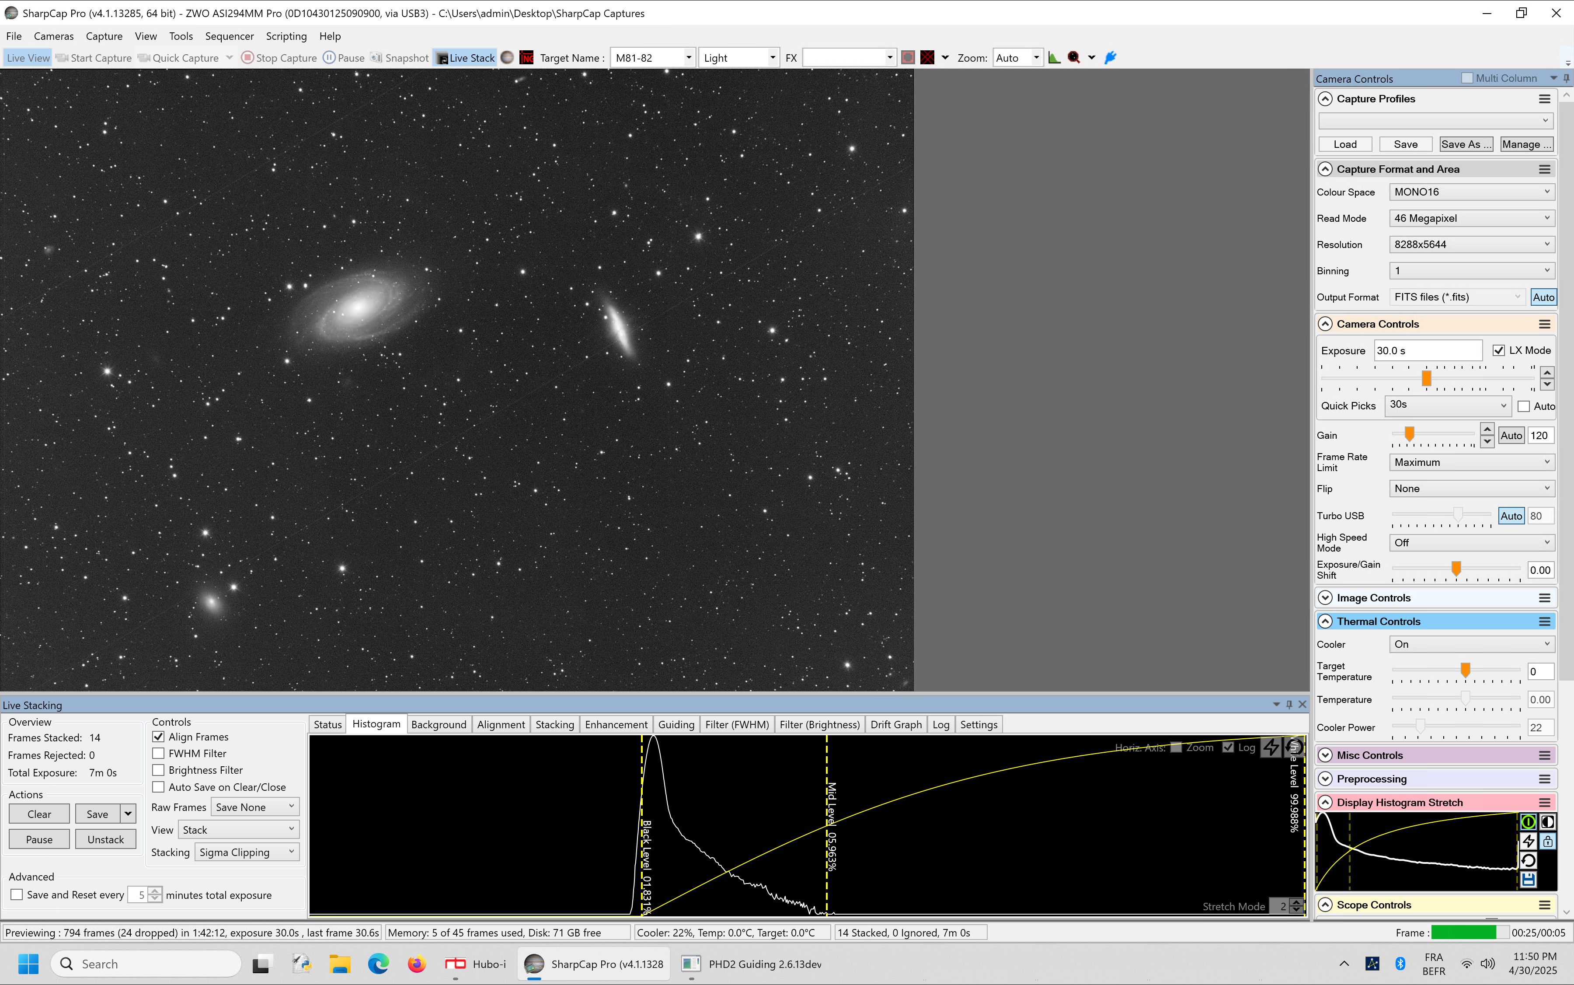Click the Gain slider handle
1574x985 pixels.
tap(1409, 434)
